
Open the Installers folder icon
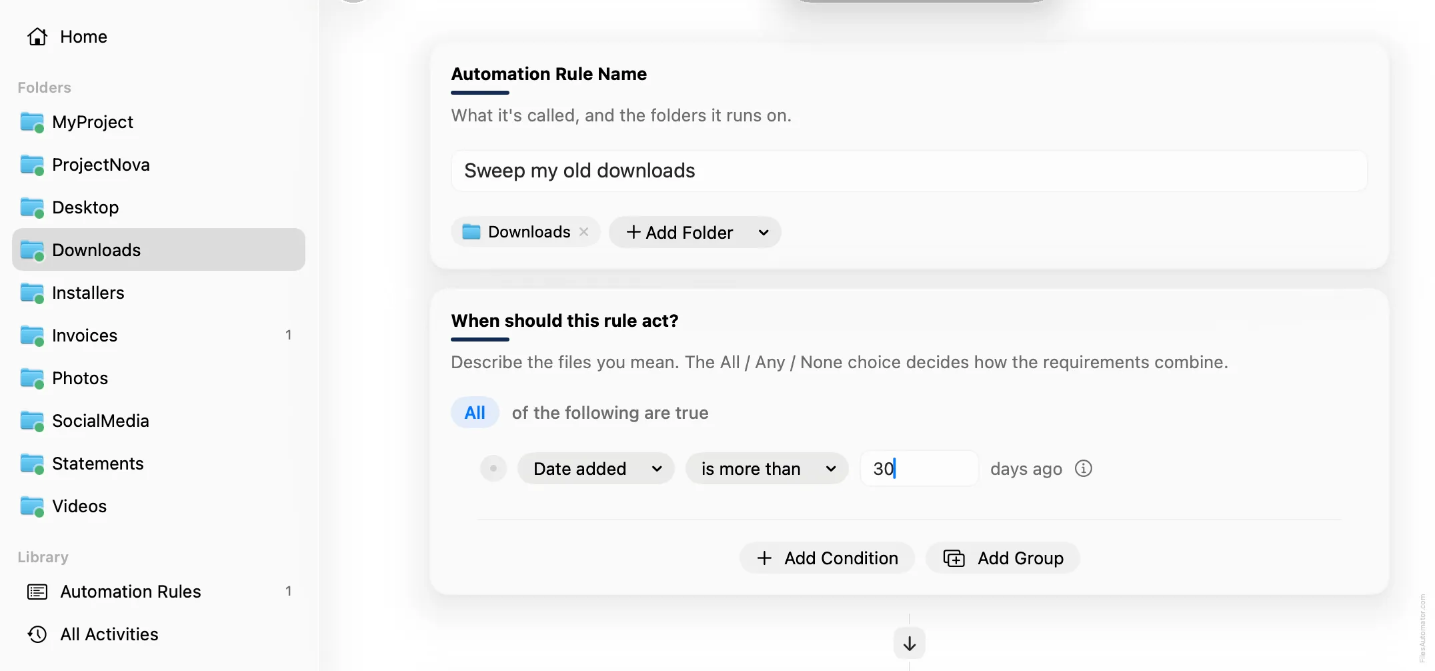pyautogui.click(x=32, y=293)
